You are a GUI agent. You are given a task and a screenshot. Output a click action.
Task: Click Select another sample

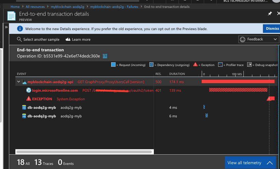pyautogui.click(x=38, y=39)
